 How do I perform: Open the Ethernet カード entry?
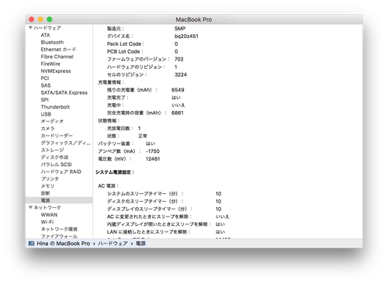tap(58, 50)
